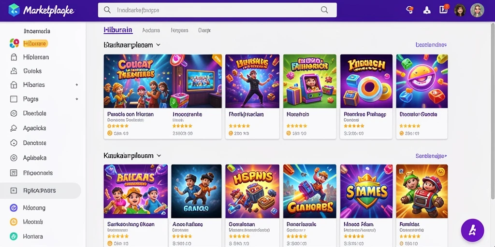This screenshot has height=247, width=495.
Task: Click the rightmost profile avatar in the header
Action: coord(477,11)
